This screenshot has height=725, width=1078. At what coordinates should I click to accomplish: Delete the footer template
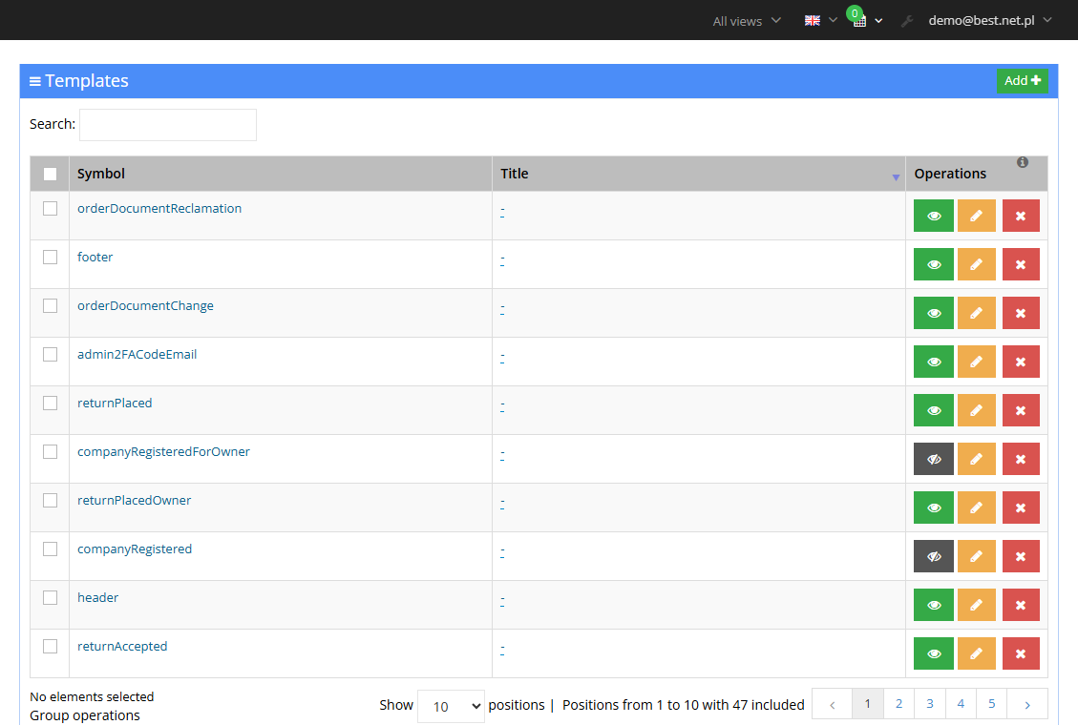coord(1021,264)
